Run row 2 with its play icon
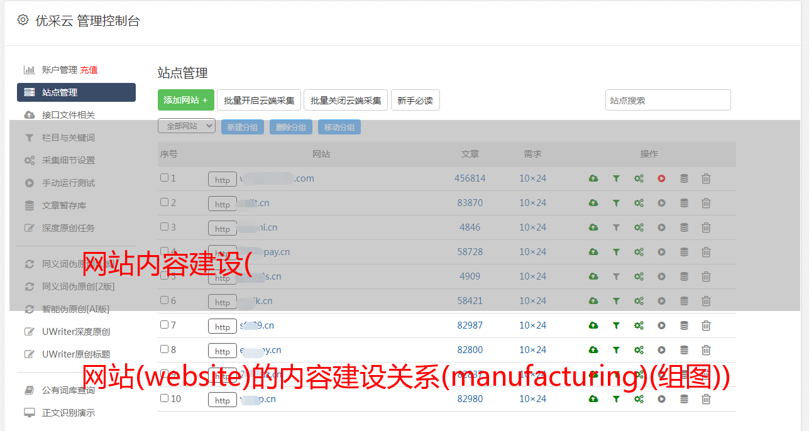 tap(661, 203)
